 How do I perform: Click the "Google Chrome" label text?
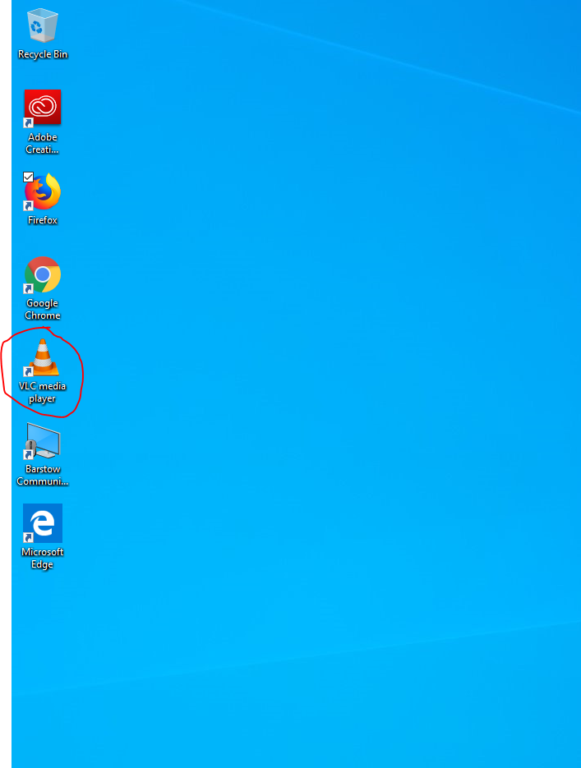(43, 310)
